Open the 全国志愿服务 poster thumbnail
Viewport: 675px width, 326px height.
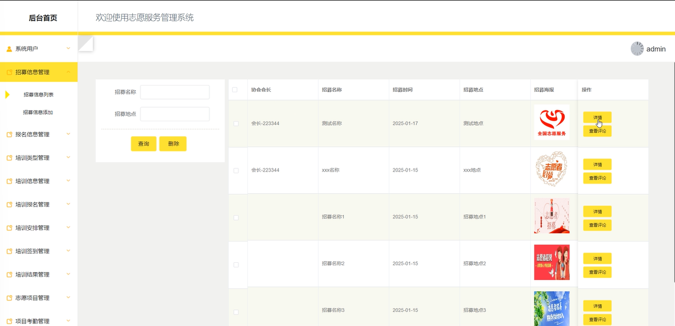[552, 122]
